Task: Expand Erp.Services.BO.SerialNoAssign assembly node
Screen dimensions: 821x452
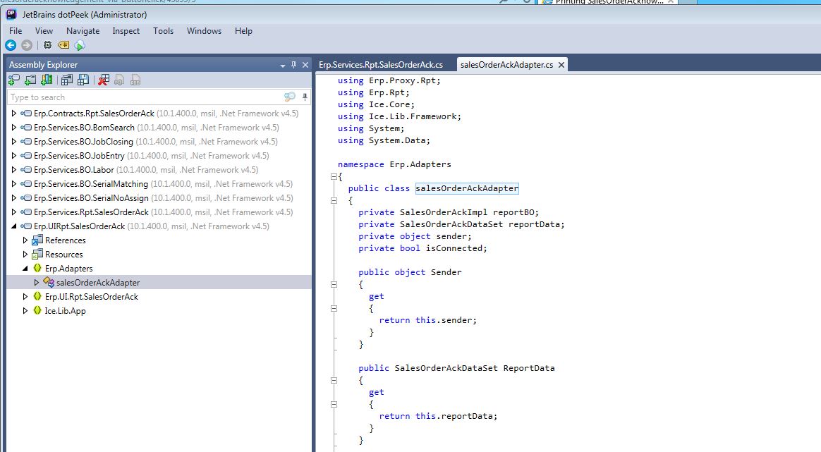Action: point(13,198)
